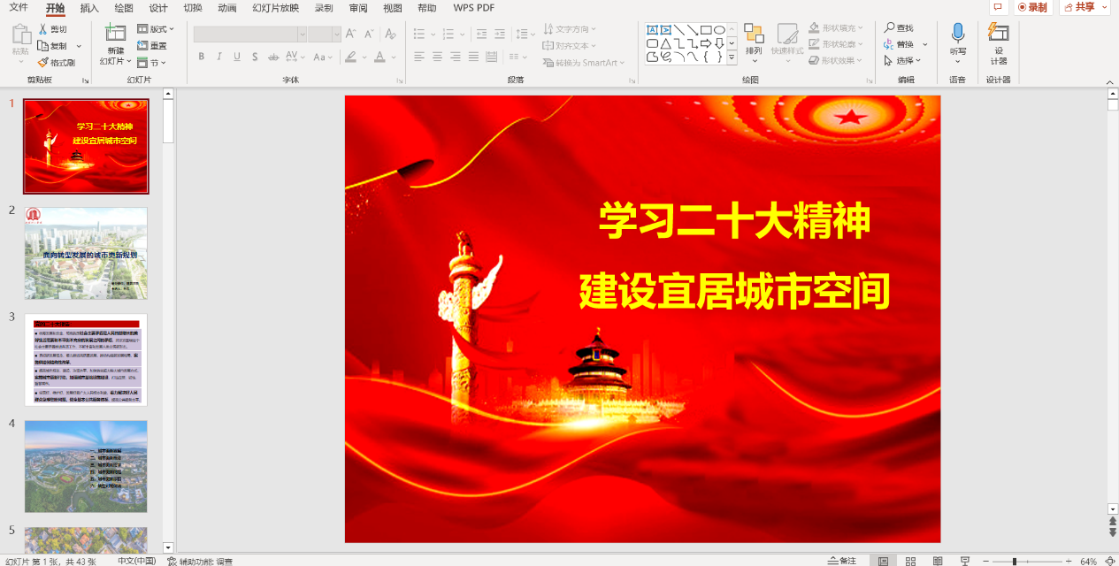Click the Cut (剪切) scissors icon

pos(42,29)
